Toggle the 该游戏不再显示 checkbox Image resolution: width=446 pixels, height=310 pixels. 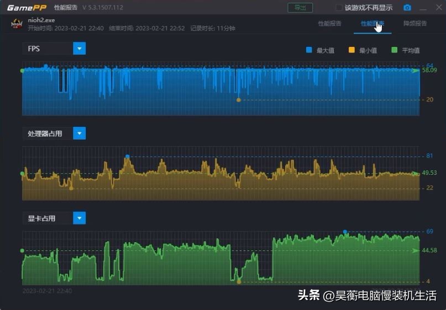point(339,8)
